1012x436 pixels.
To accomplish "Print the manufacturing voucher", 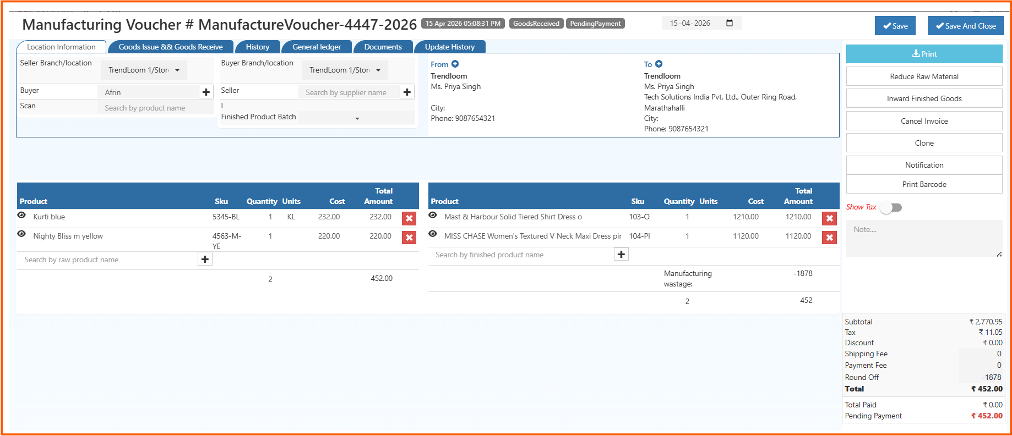I will pos(924,54).
